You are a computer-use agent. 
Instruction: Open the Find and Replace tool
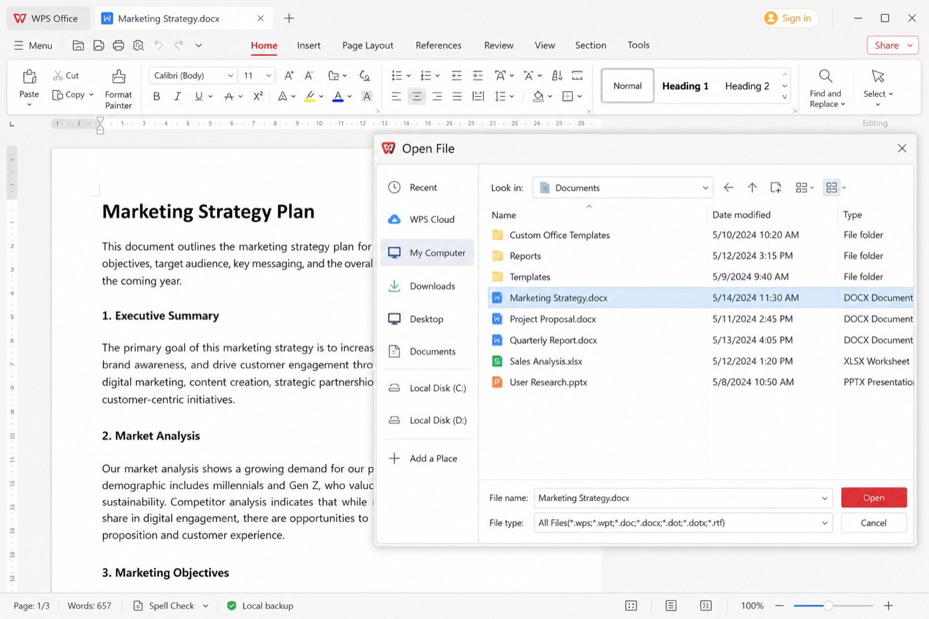click(827, 88)
